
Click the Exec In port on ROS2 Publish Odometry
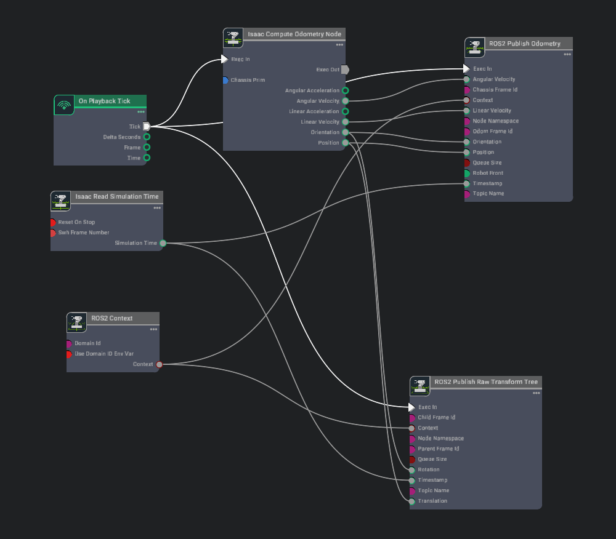coord(466,69)
